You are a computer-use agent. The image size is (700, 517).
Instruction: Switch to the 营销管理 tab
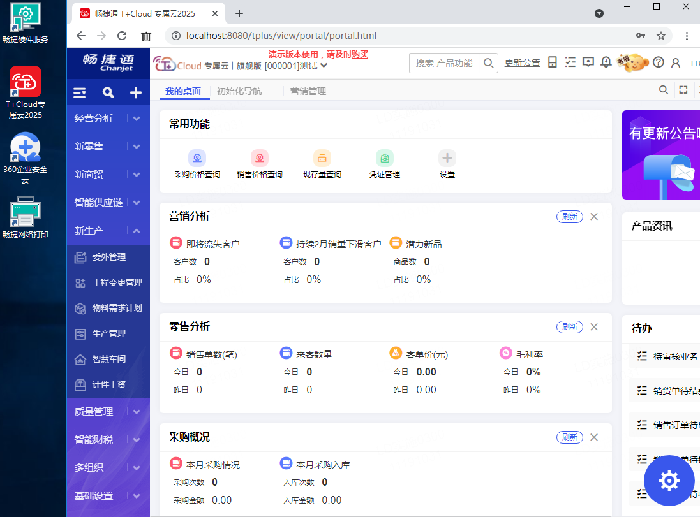coord(308,91)
